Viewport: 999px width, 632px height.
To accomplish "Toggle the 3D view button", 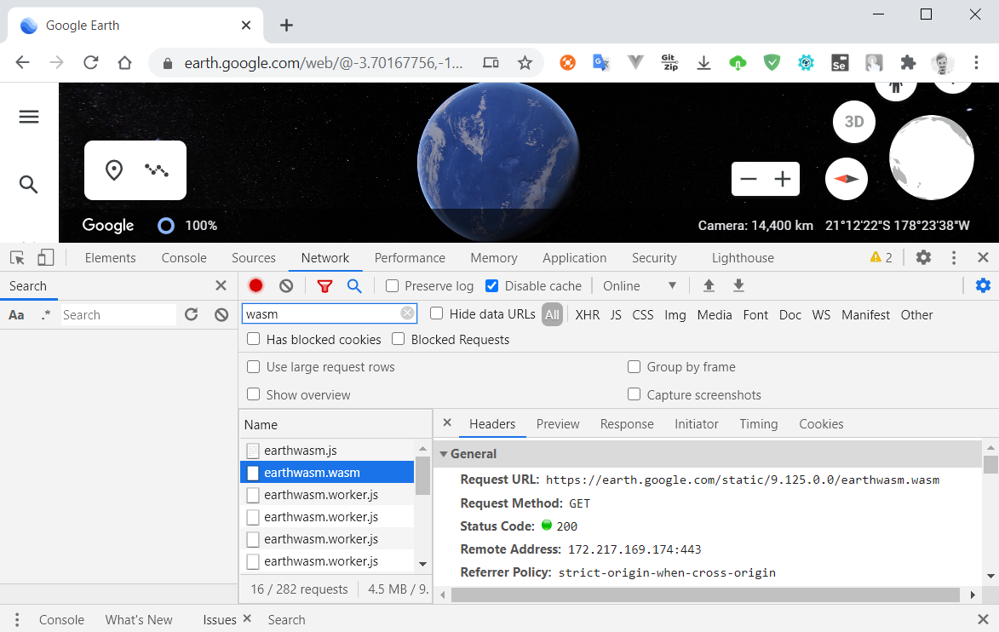I will pos(853,122).
